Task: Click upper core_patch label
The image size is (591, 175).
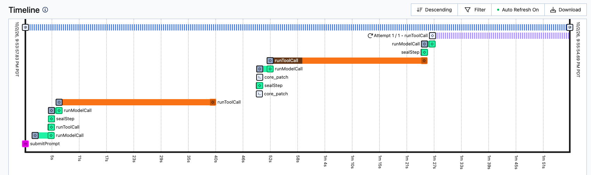Action: (x=276, y=77)
